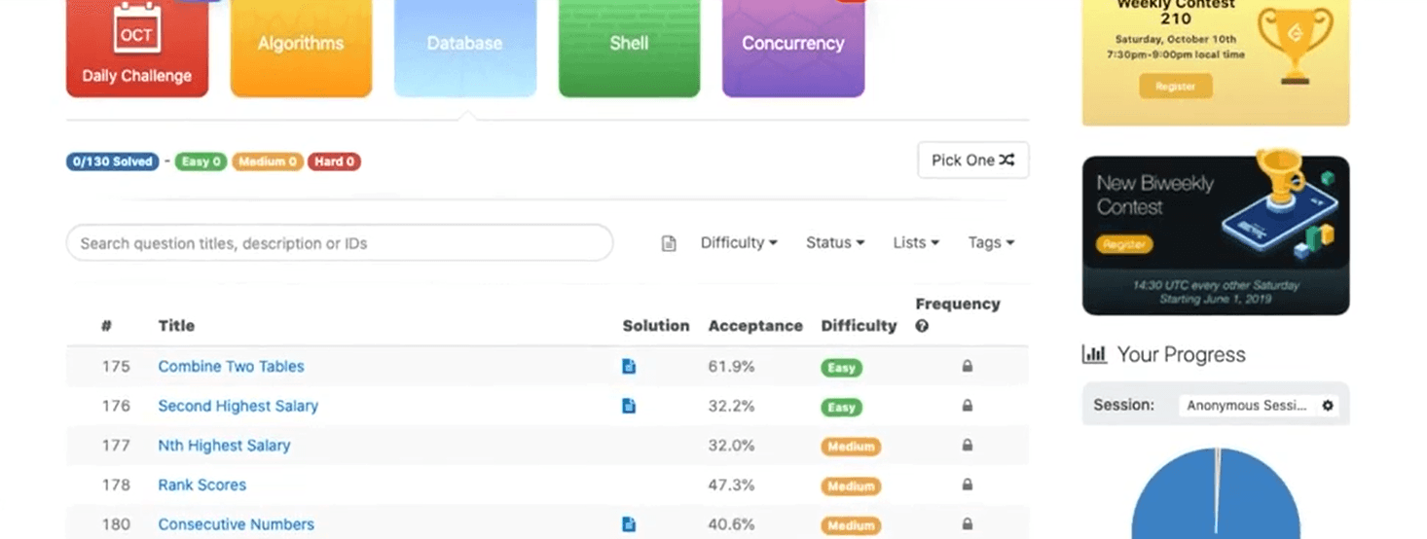Image resolution: width=1427 pixels, height=539 pixels.
Task: Click the document icon beside Difficulty filter
Action: point(669,243)
